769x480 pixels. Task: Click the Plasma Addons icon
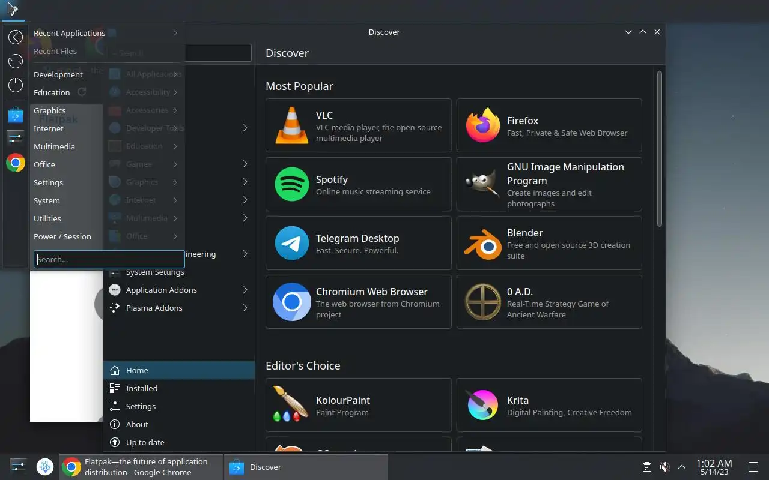[115, 308]
